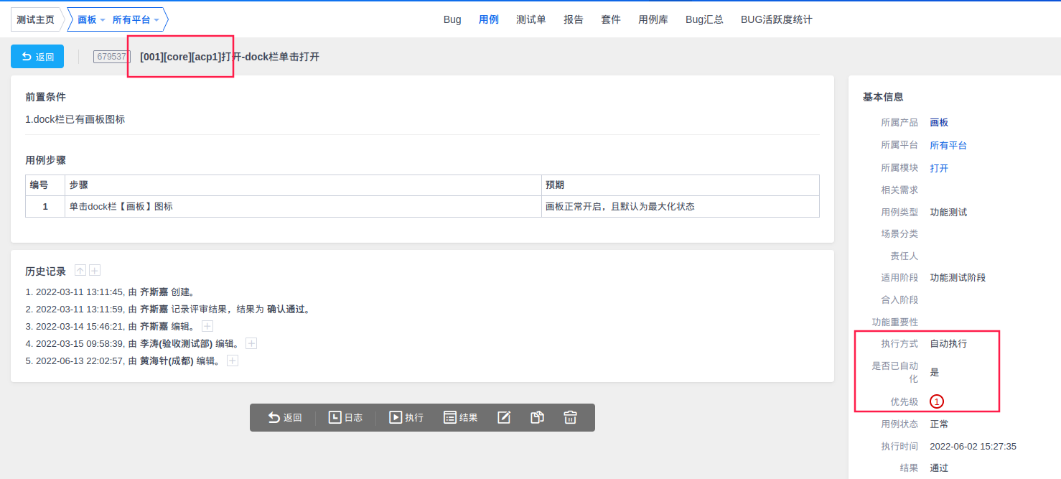Switch to the Bug tab
This screenshot has height=479, width=1061.
[x=452, y=19]
